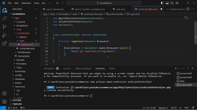This screenshot has height=110, width=197.
Task: Switch to Output panel tab
Action: coord(67,68)
